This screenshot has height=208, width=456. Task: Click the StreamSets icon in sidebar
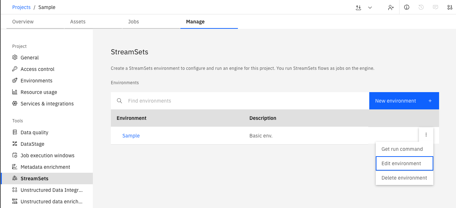(x=15, y=178)
